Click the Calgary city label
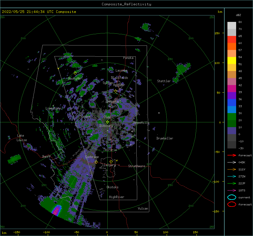253x236 pixels. point(110,165)
